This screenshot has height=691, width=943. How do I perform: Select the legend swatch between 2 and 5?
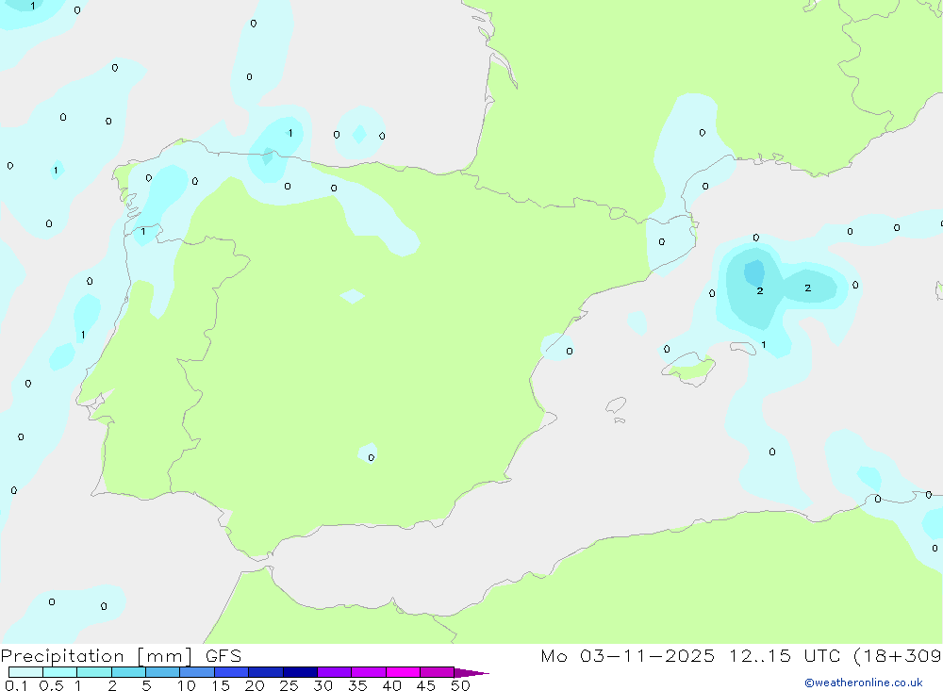click(x=128, y=672)
